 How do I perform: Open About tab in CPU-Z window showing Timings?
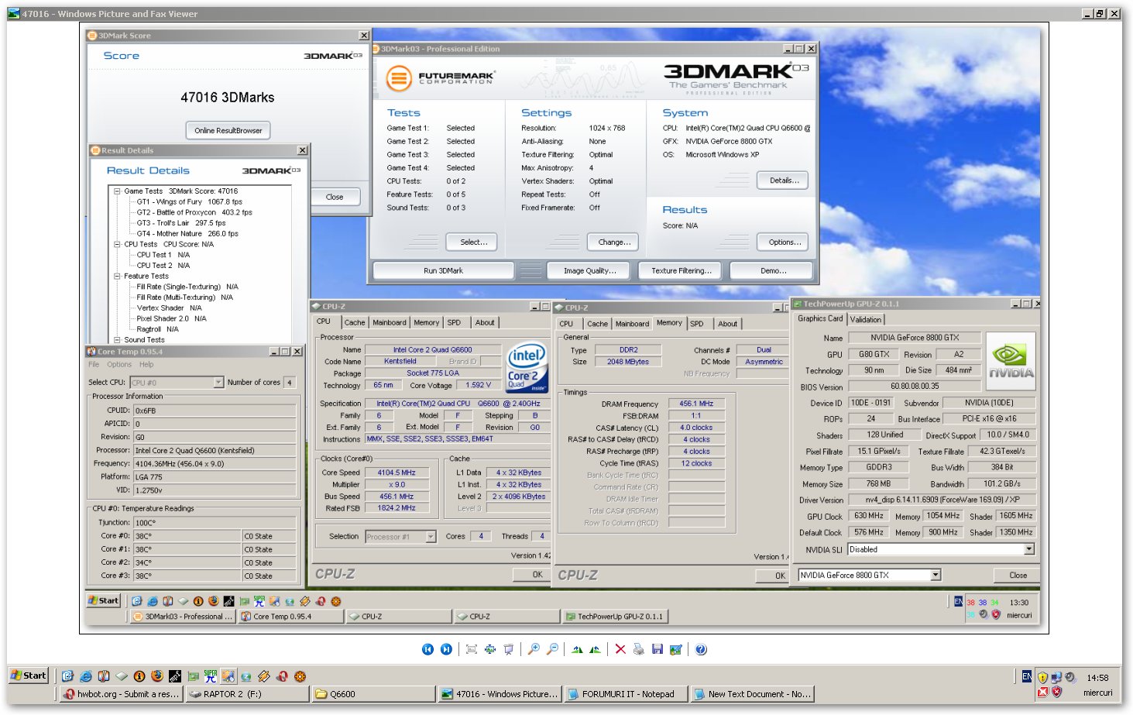click(727, 324)
